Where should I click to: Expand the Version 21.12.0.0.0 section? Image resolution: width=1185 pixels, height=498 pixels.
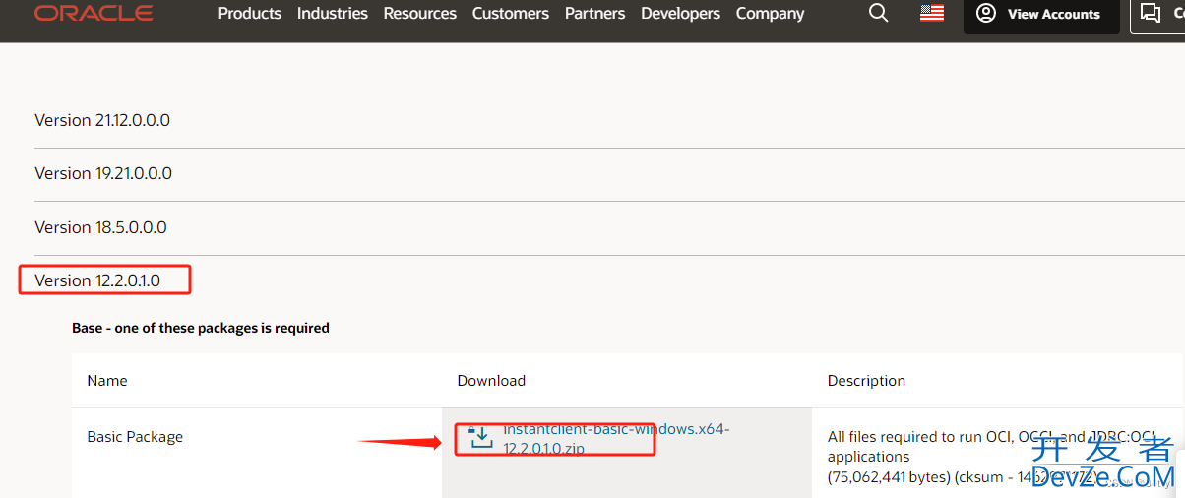point(102,120)
